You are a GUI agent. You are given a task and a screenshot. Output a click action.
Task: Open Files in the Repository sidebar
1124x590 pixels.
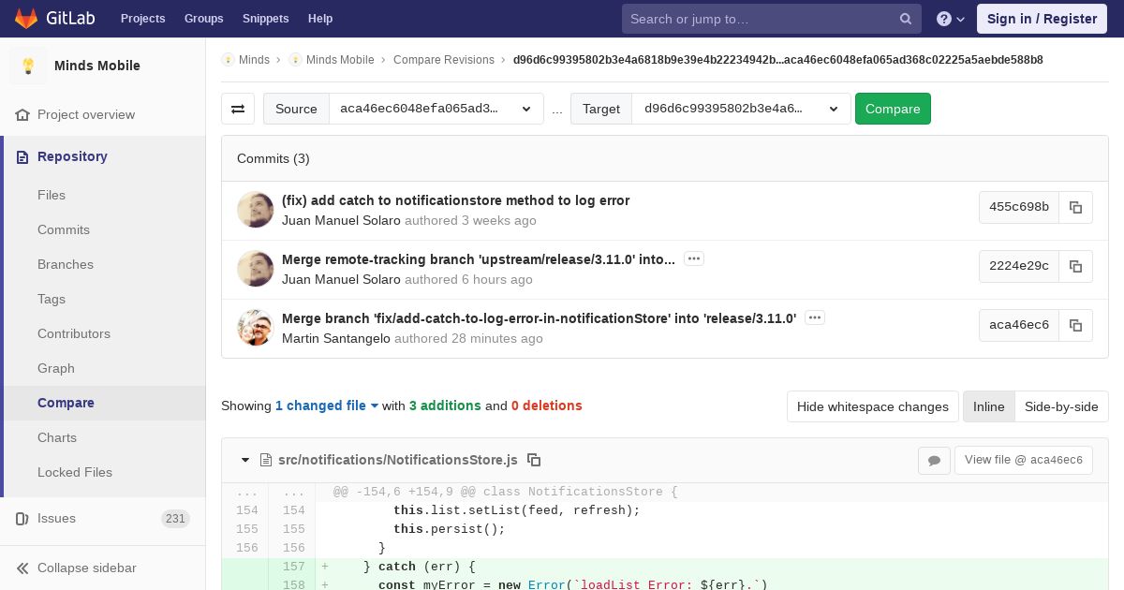tap(52, 195)
